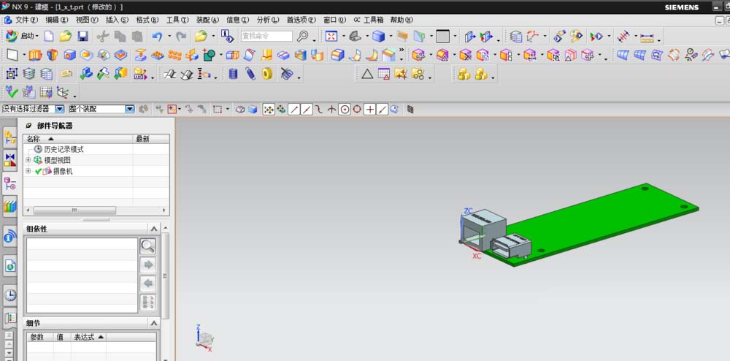This screenshot has width=730, height=361.
Task: Select the Extrude feature icon
Action: [35, 55]
